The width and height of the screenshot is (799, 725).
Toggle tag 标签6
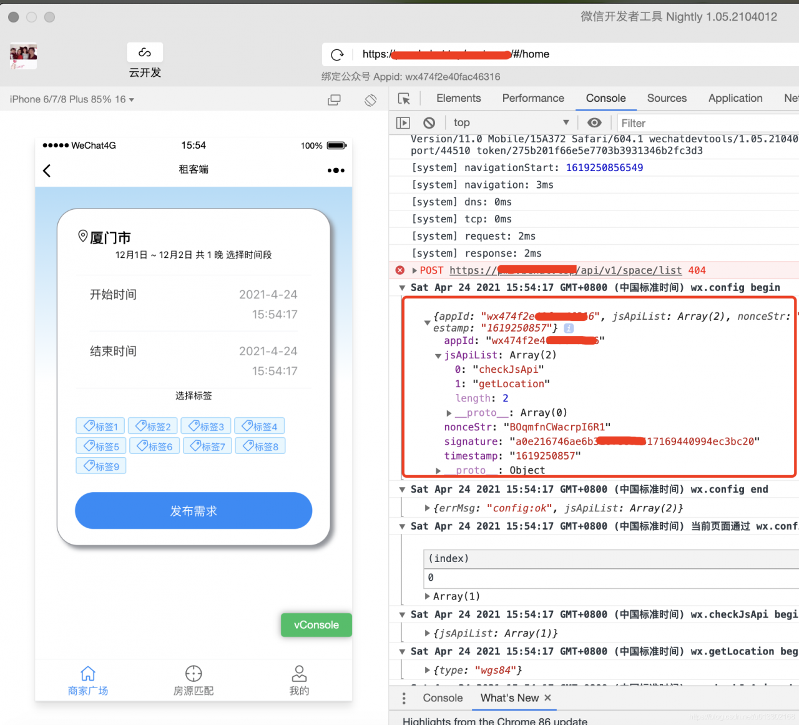[x=155, y=446]
